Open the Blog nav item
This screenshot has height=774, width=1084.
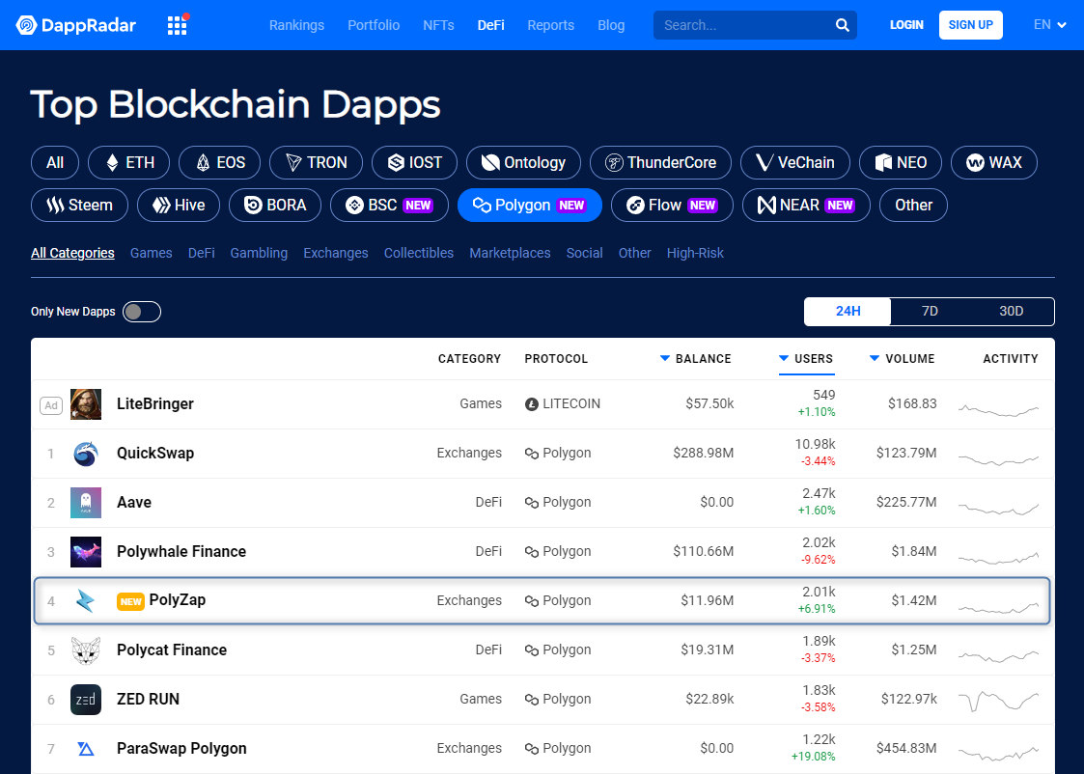611,25
